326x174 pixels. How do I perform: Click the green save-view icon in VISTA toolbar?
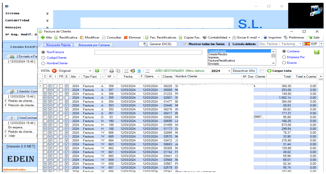point(97,71)
